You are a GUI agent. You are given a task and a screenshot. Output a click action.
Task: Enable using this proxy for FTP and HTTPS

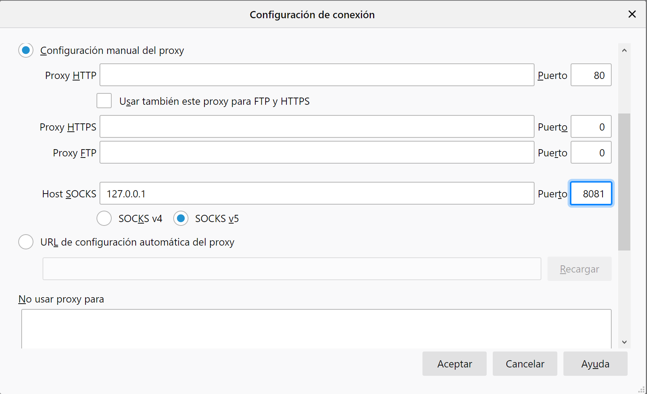pyautogui.click(x=104, y=101)
